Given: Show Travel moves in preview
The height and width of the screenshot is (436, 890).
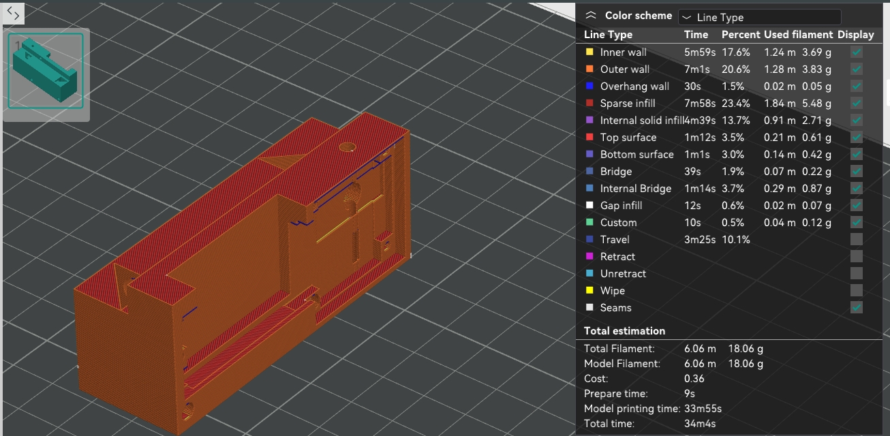Looking at the screenshot, I should 857,239.
